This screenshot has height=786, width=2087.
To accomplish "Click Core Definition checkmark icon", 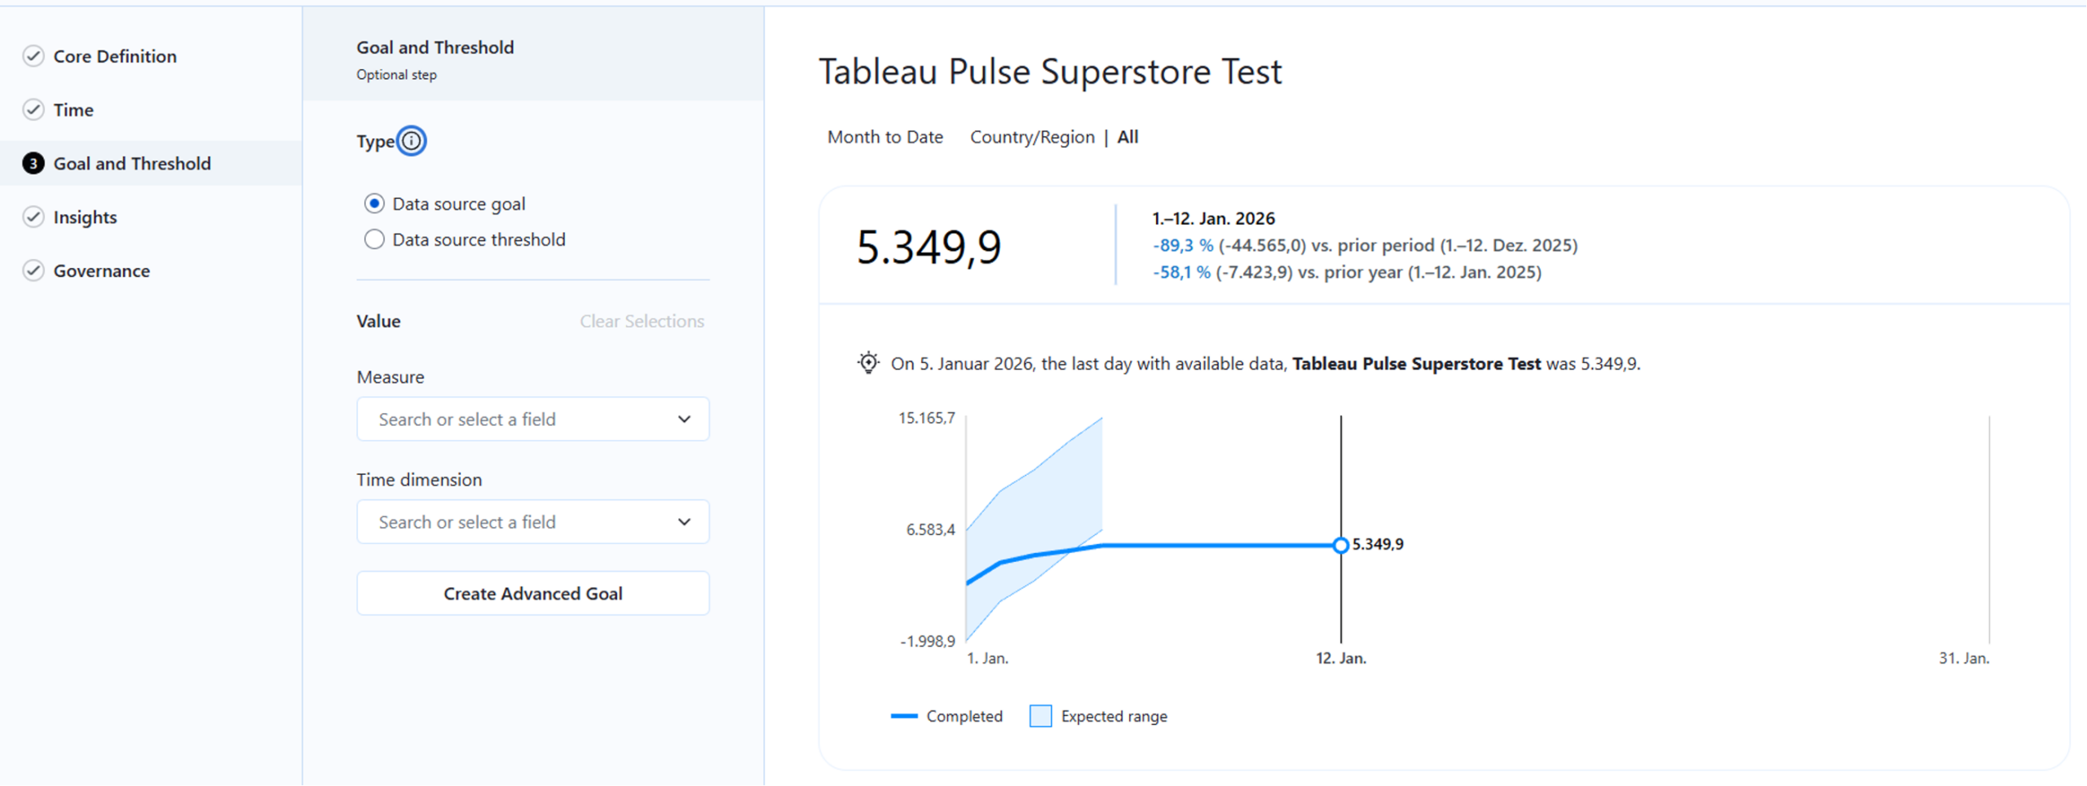I will (33, 56).
